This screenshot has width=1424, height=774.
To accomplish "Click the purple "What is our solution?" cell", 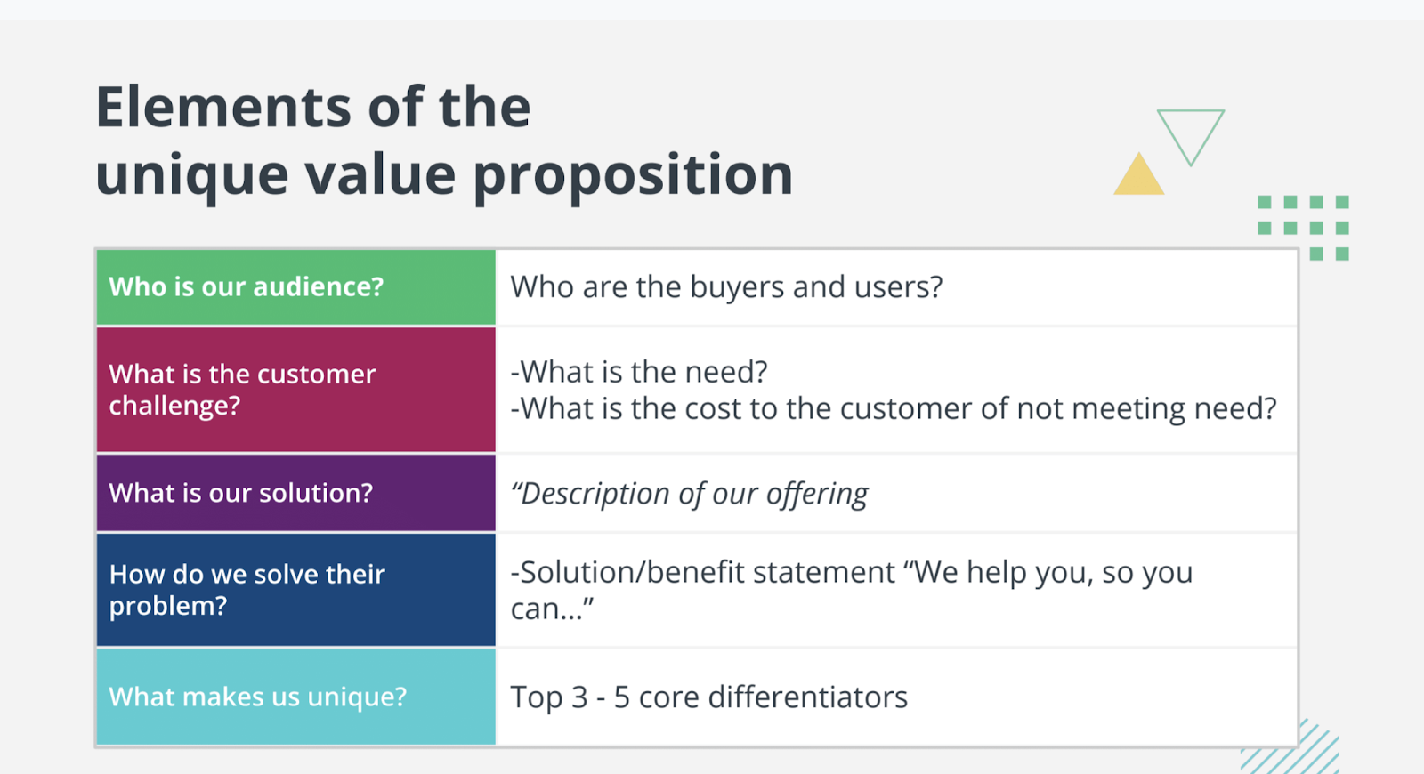I will (295, 493).
